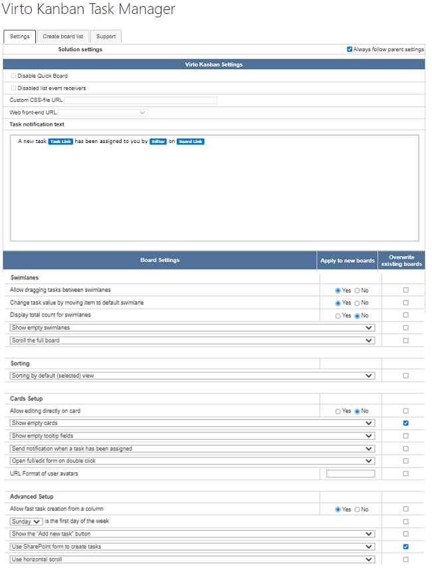
Task: Click the URL Format of user avatars field
Action: pyautogui.click(x=350, y=474)
